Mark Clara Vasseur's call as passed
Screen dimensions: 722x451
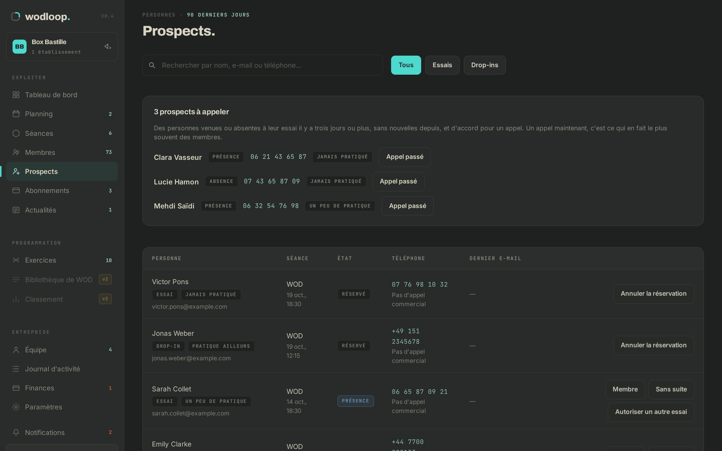405,157
